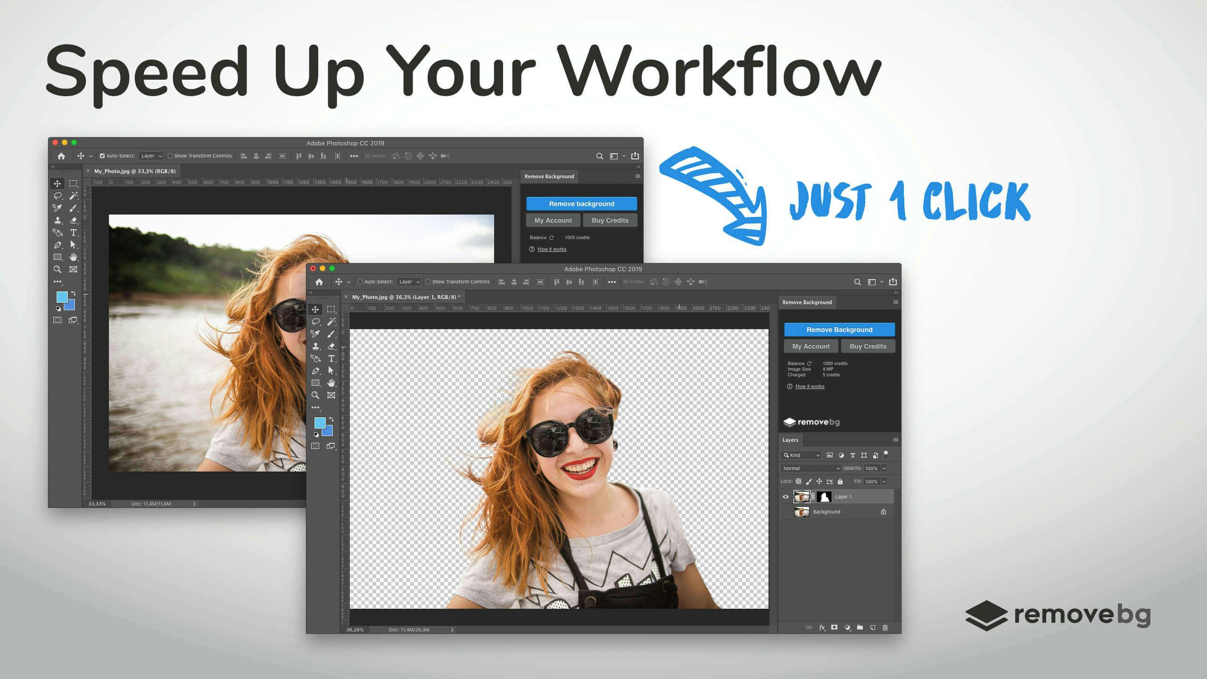Screen dimensions: 1207x679
Task: Select Remove Background panel tab in back window
Action: point(549,176)
